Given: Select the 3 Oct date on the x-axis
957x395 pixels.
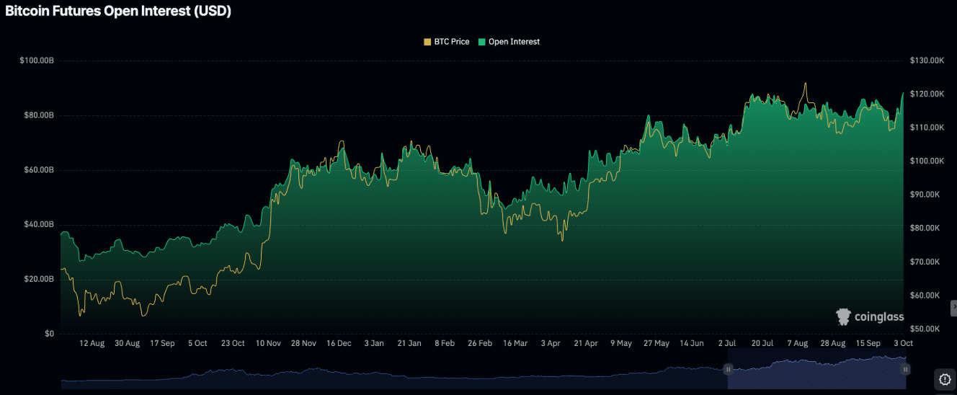Looking at the screenshot, I should point(902,344).
